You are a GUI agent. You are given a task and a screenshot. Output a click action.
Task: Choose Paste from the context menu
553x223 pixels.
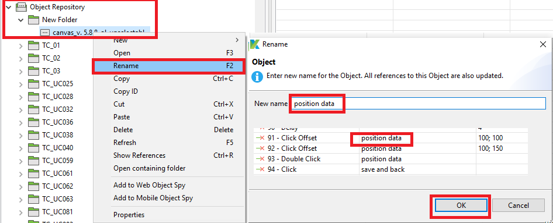coord(169,117)
